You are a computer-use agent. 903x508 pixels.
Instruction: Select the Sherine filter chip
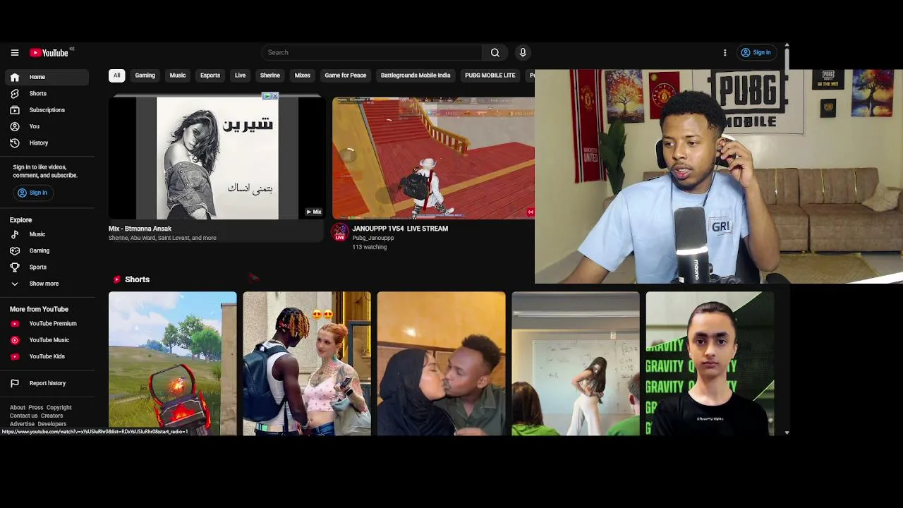click(x=270, y=75)
